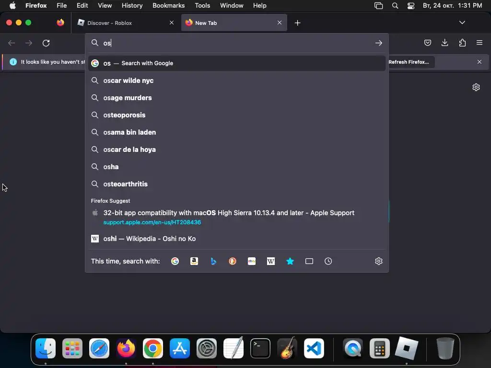Open Save to Pocket button
The image size is (491, 368).
coord(427,43)
